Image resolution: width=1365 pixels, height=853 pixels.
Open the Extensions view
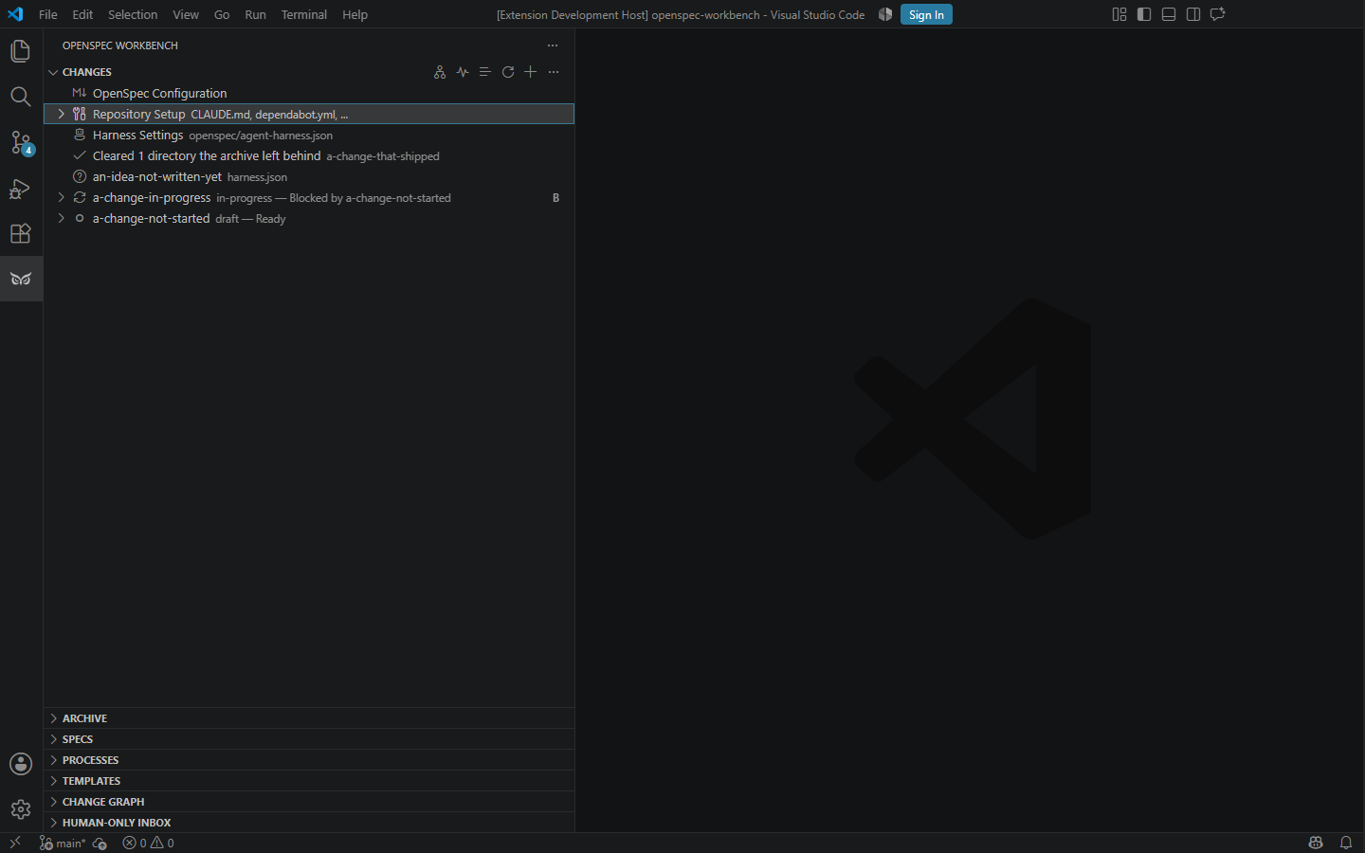pos(21,233)
